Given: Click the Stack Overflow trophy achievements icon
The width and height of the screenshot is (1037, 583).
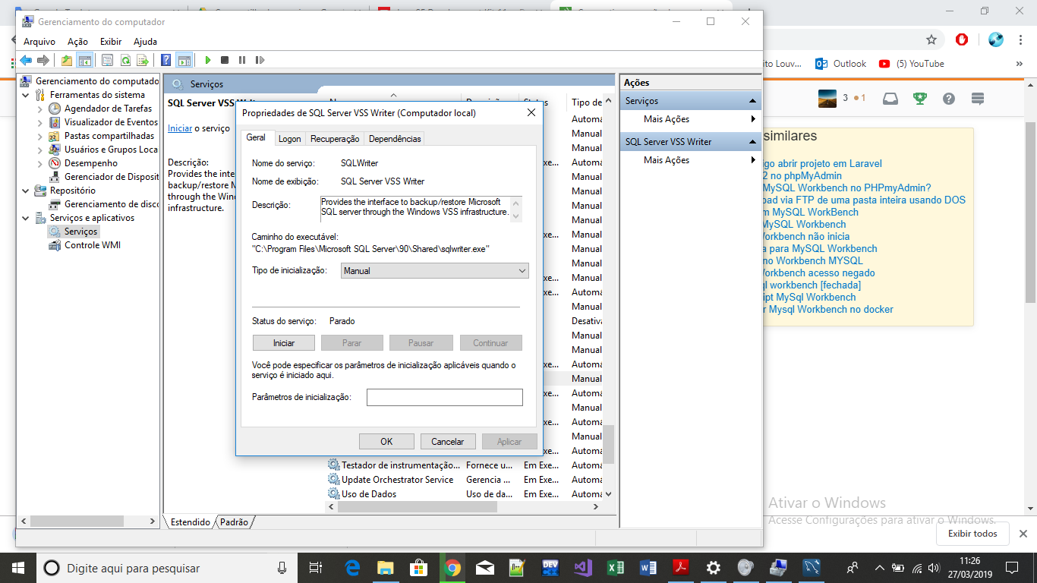Looking at the screenshot, I should click(919, 99).
